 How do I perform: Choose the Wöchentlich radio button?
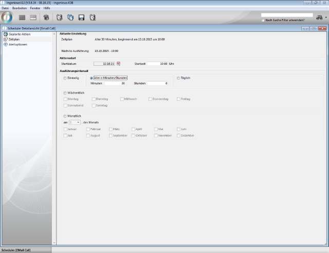65,93
